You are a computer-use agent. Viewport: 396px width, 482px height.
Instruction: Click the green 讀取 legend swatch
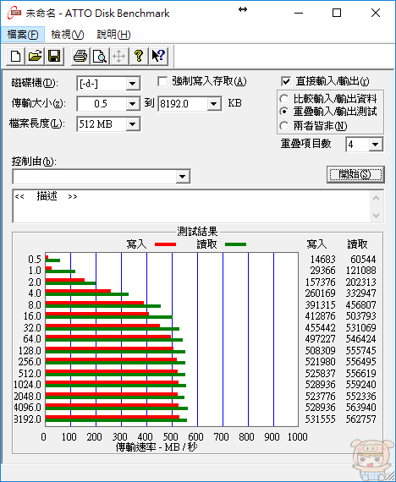[x=236, y=244]
